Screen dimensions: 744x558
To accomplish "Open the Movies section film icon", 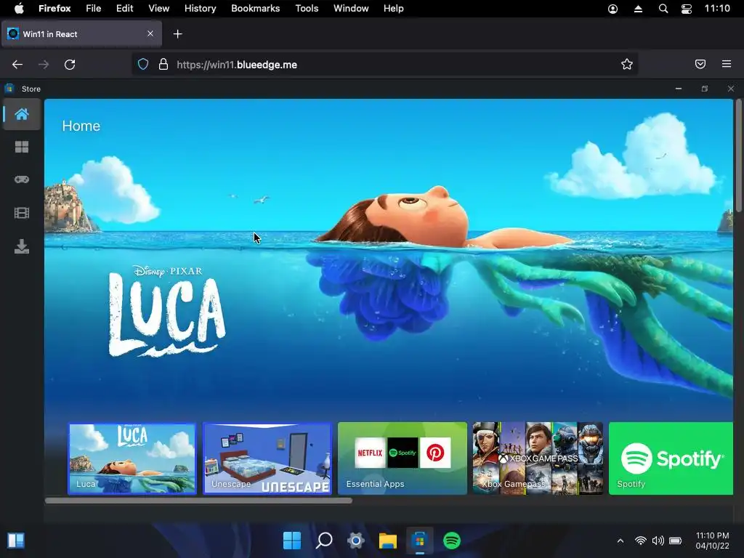I will [21, 213].
